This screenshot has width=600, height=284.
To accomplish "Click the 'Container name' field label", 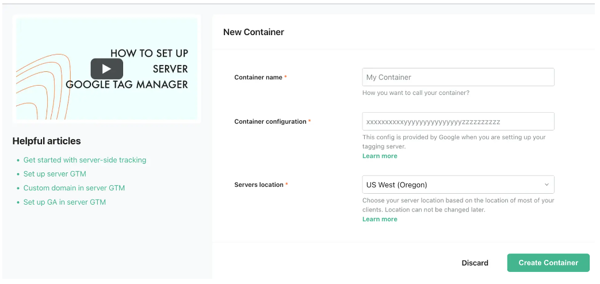I will pyautogui.click(x=258, y=77).
